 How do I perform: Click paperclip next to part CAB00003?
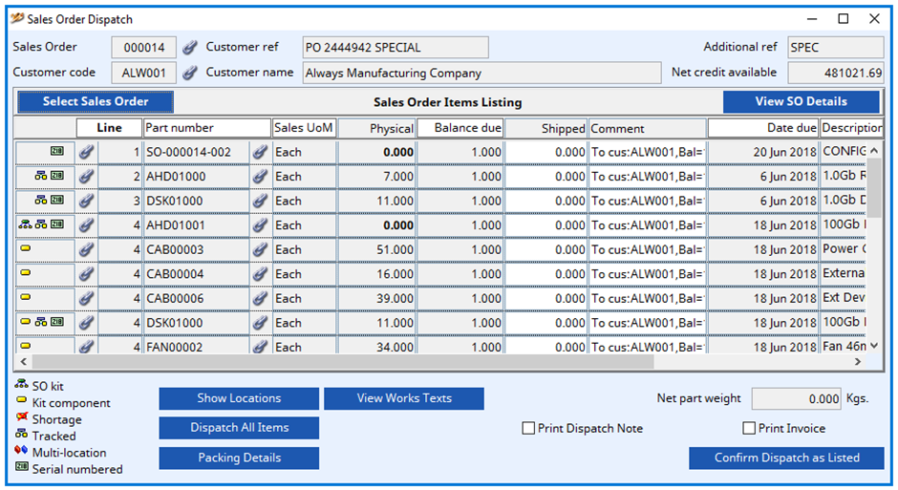click(x=259, y=249)
